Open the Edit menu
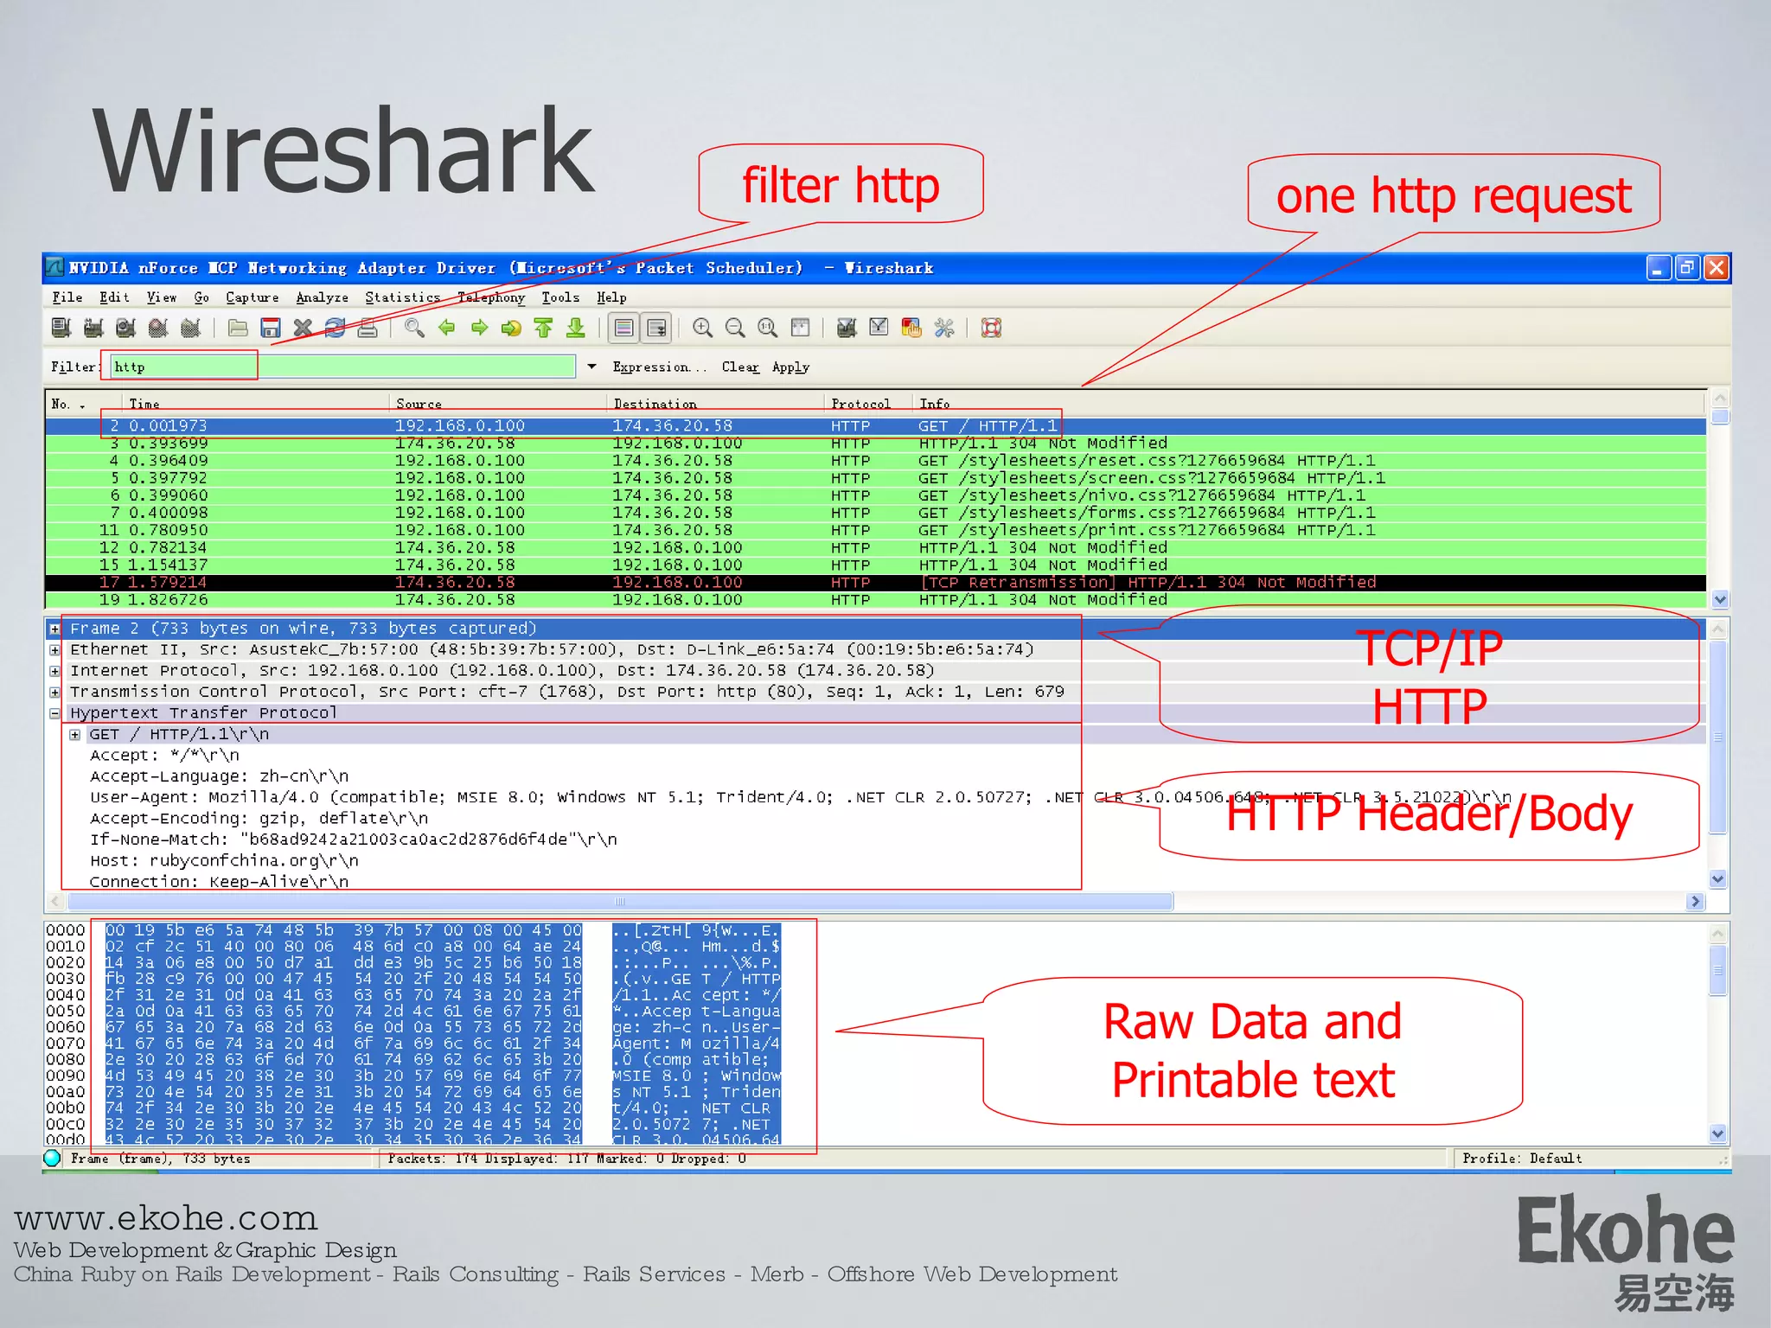Screen dimensions: 1771x1328 (114, 297)
